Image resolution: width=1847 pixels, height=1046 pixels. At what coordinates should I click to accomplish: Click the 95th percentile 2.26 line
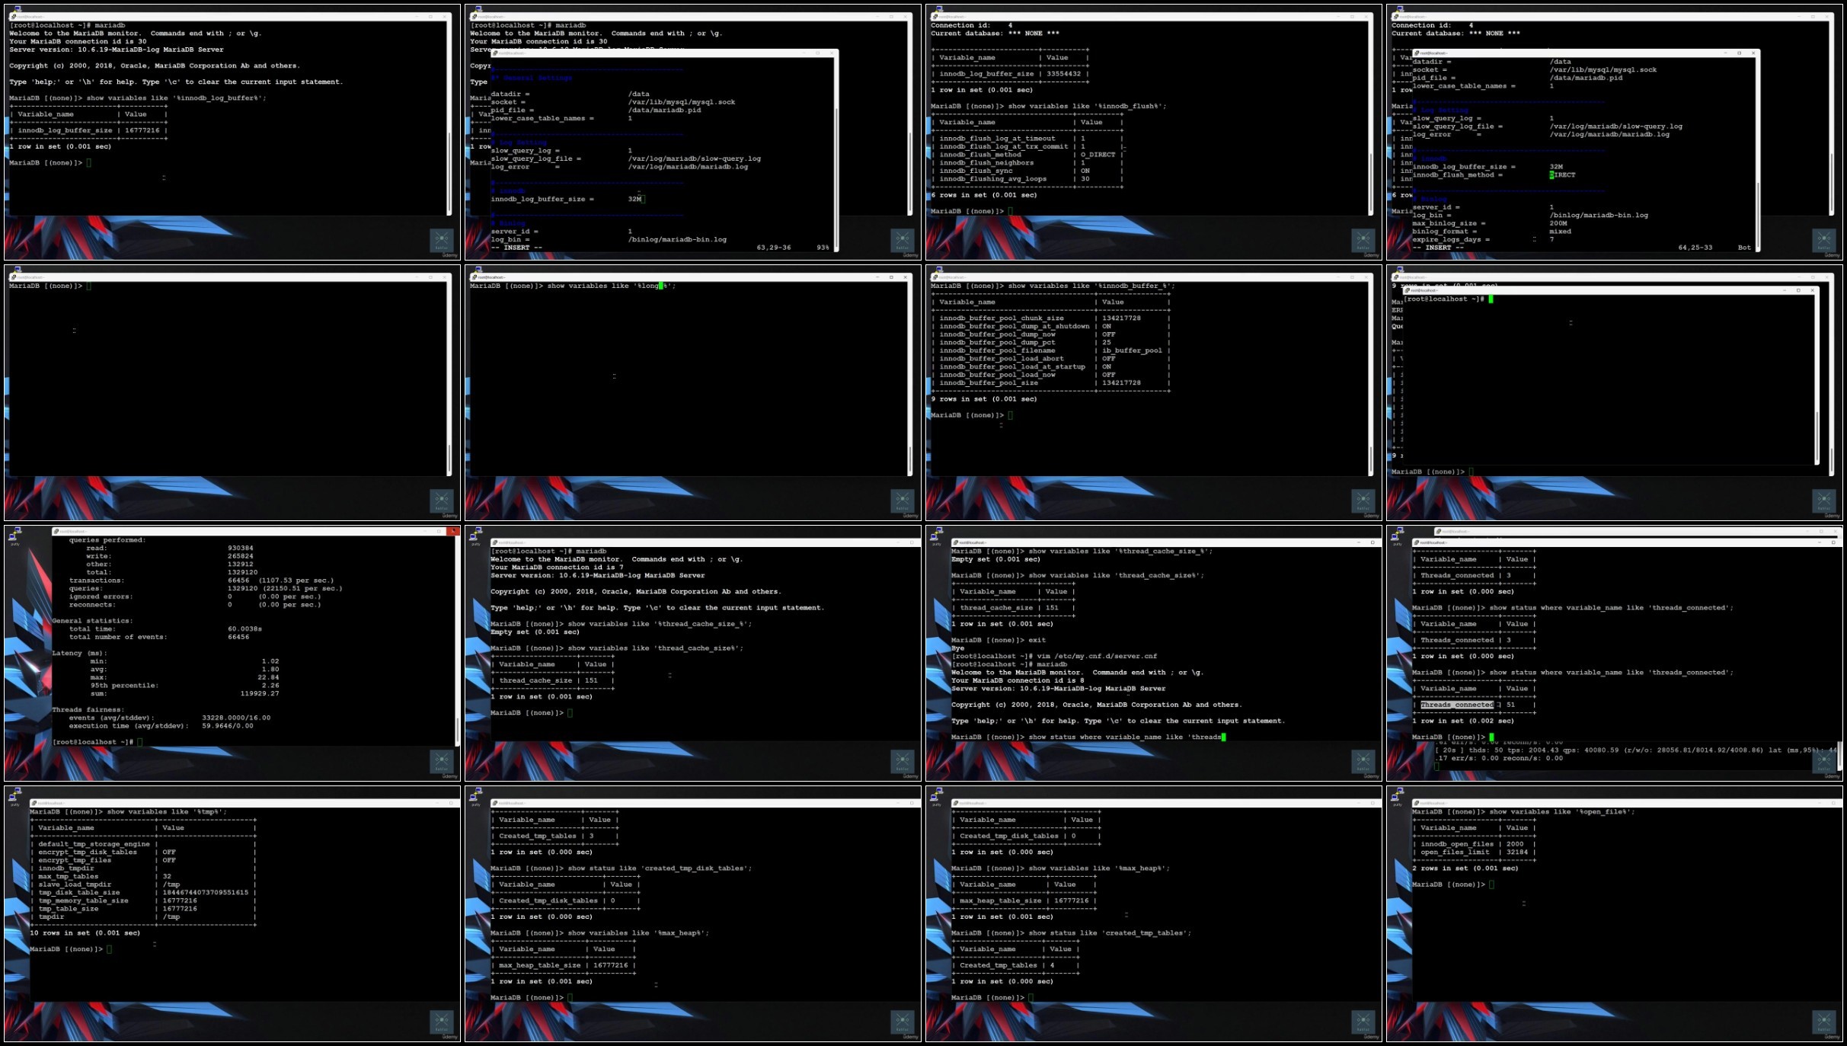tap(184, 686)
